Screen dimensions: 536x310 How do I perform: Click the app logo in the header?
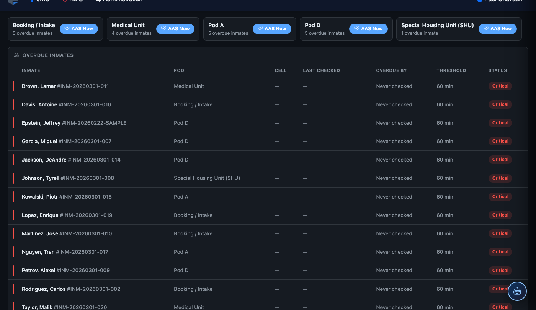pos(13,2)
